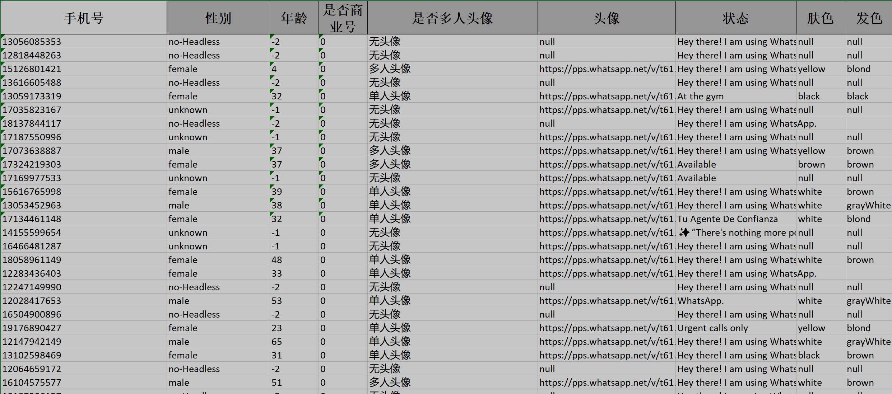892x394 pixels.
Task: Click phone number cell 13059173319
Action: coord(84,96)
